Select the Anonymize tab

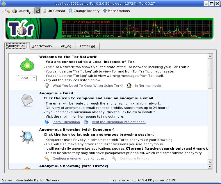click(x=16, y=46)
